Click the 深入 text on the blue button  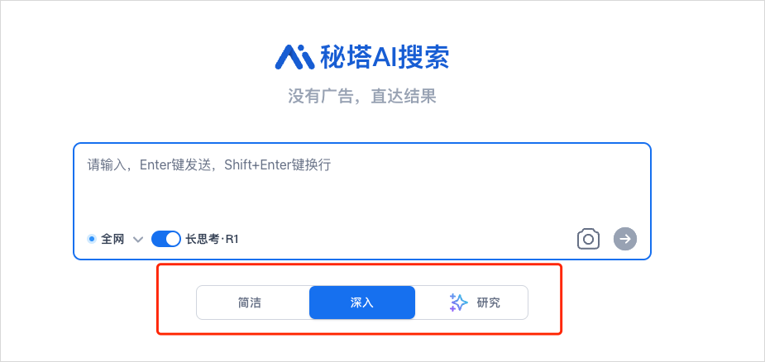pos(362,302)
